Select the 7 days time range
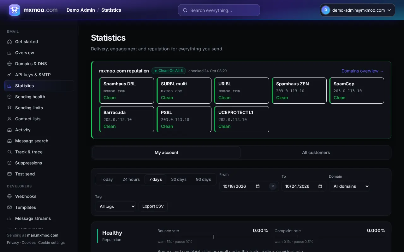 click(x=156, y=179)
